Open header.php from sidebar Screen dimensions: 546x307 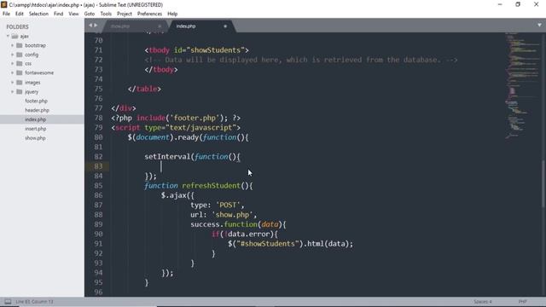point(37,110)
